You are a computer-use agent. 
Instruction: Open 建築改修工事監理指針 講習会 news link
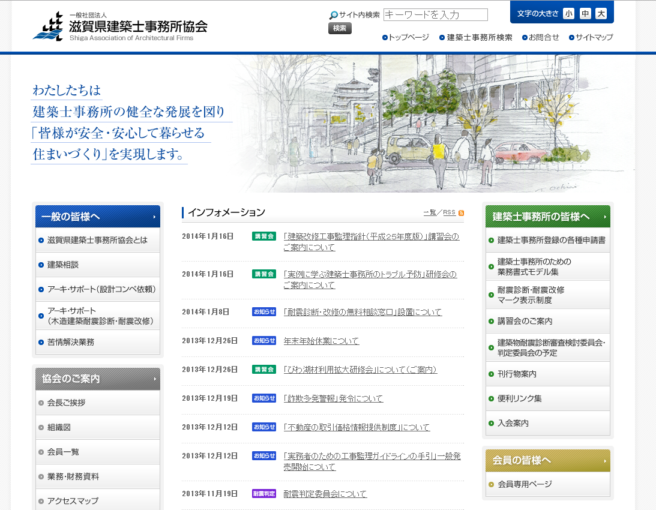pyautogui.click(x=371, y=242)
